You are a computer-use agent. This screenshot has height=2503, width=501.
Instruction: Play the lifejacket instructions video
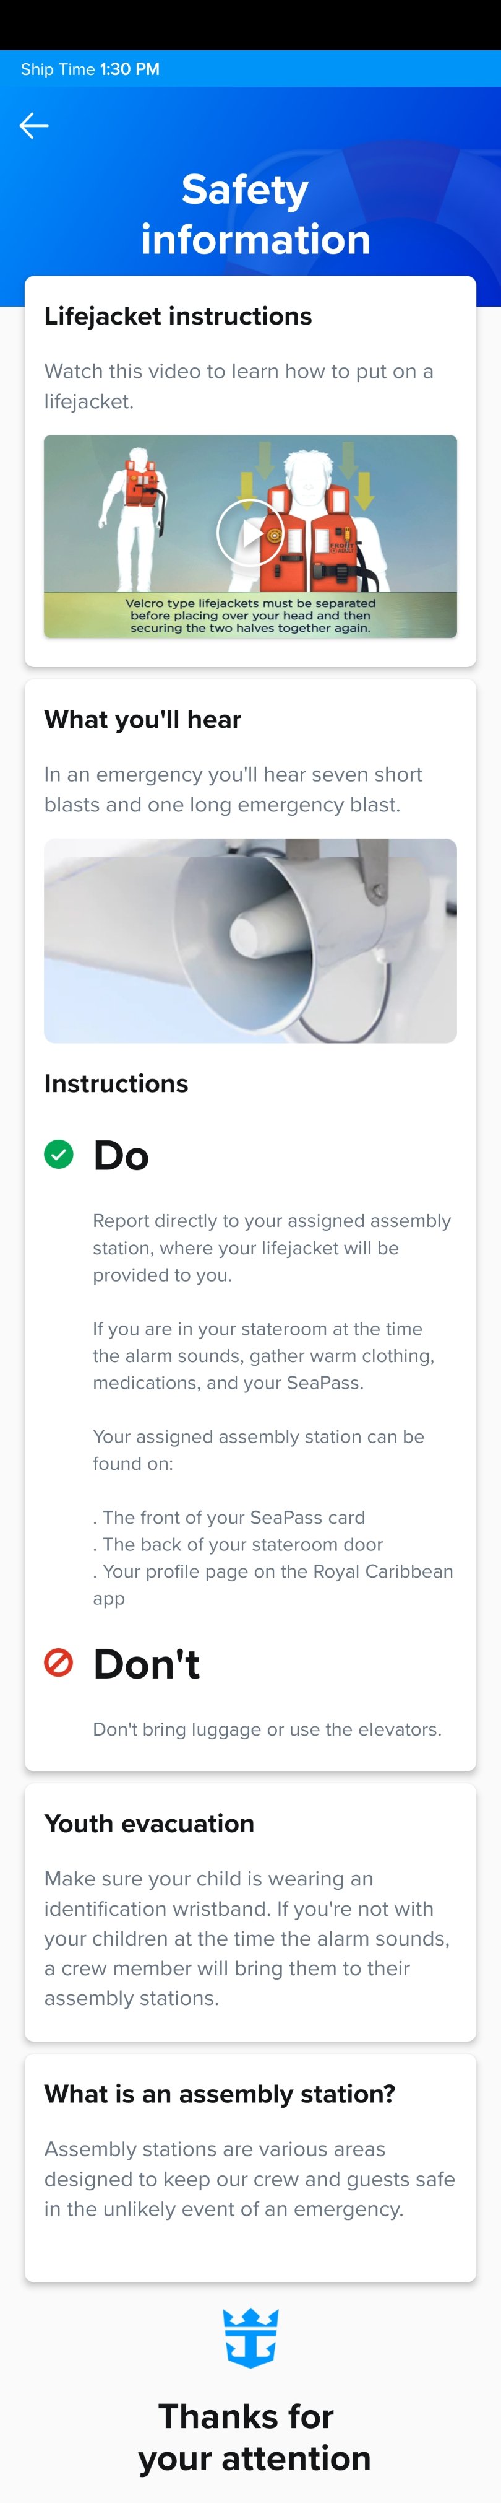pos(249,533)
